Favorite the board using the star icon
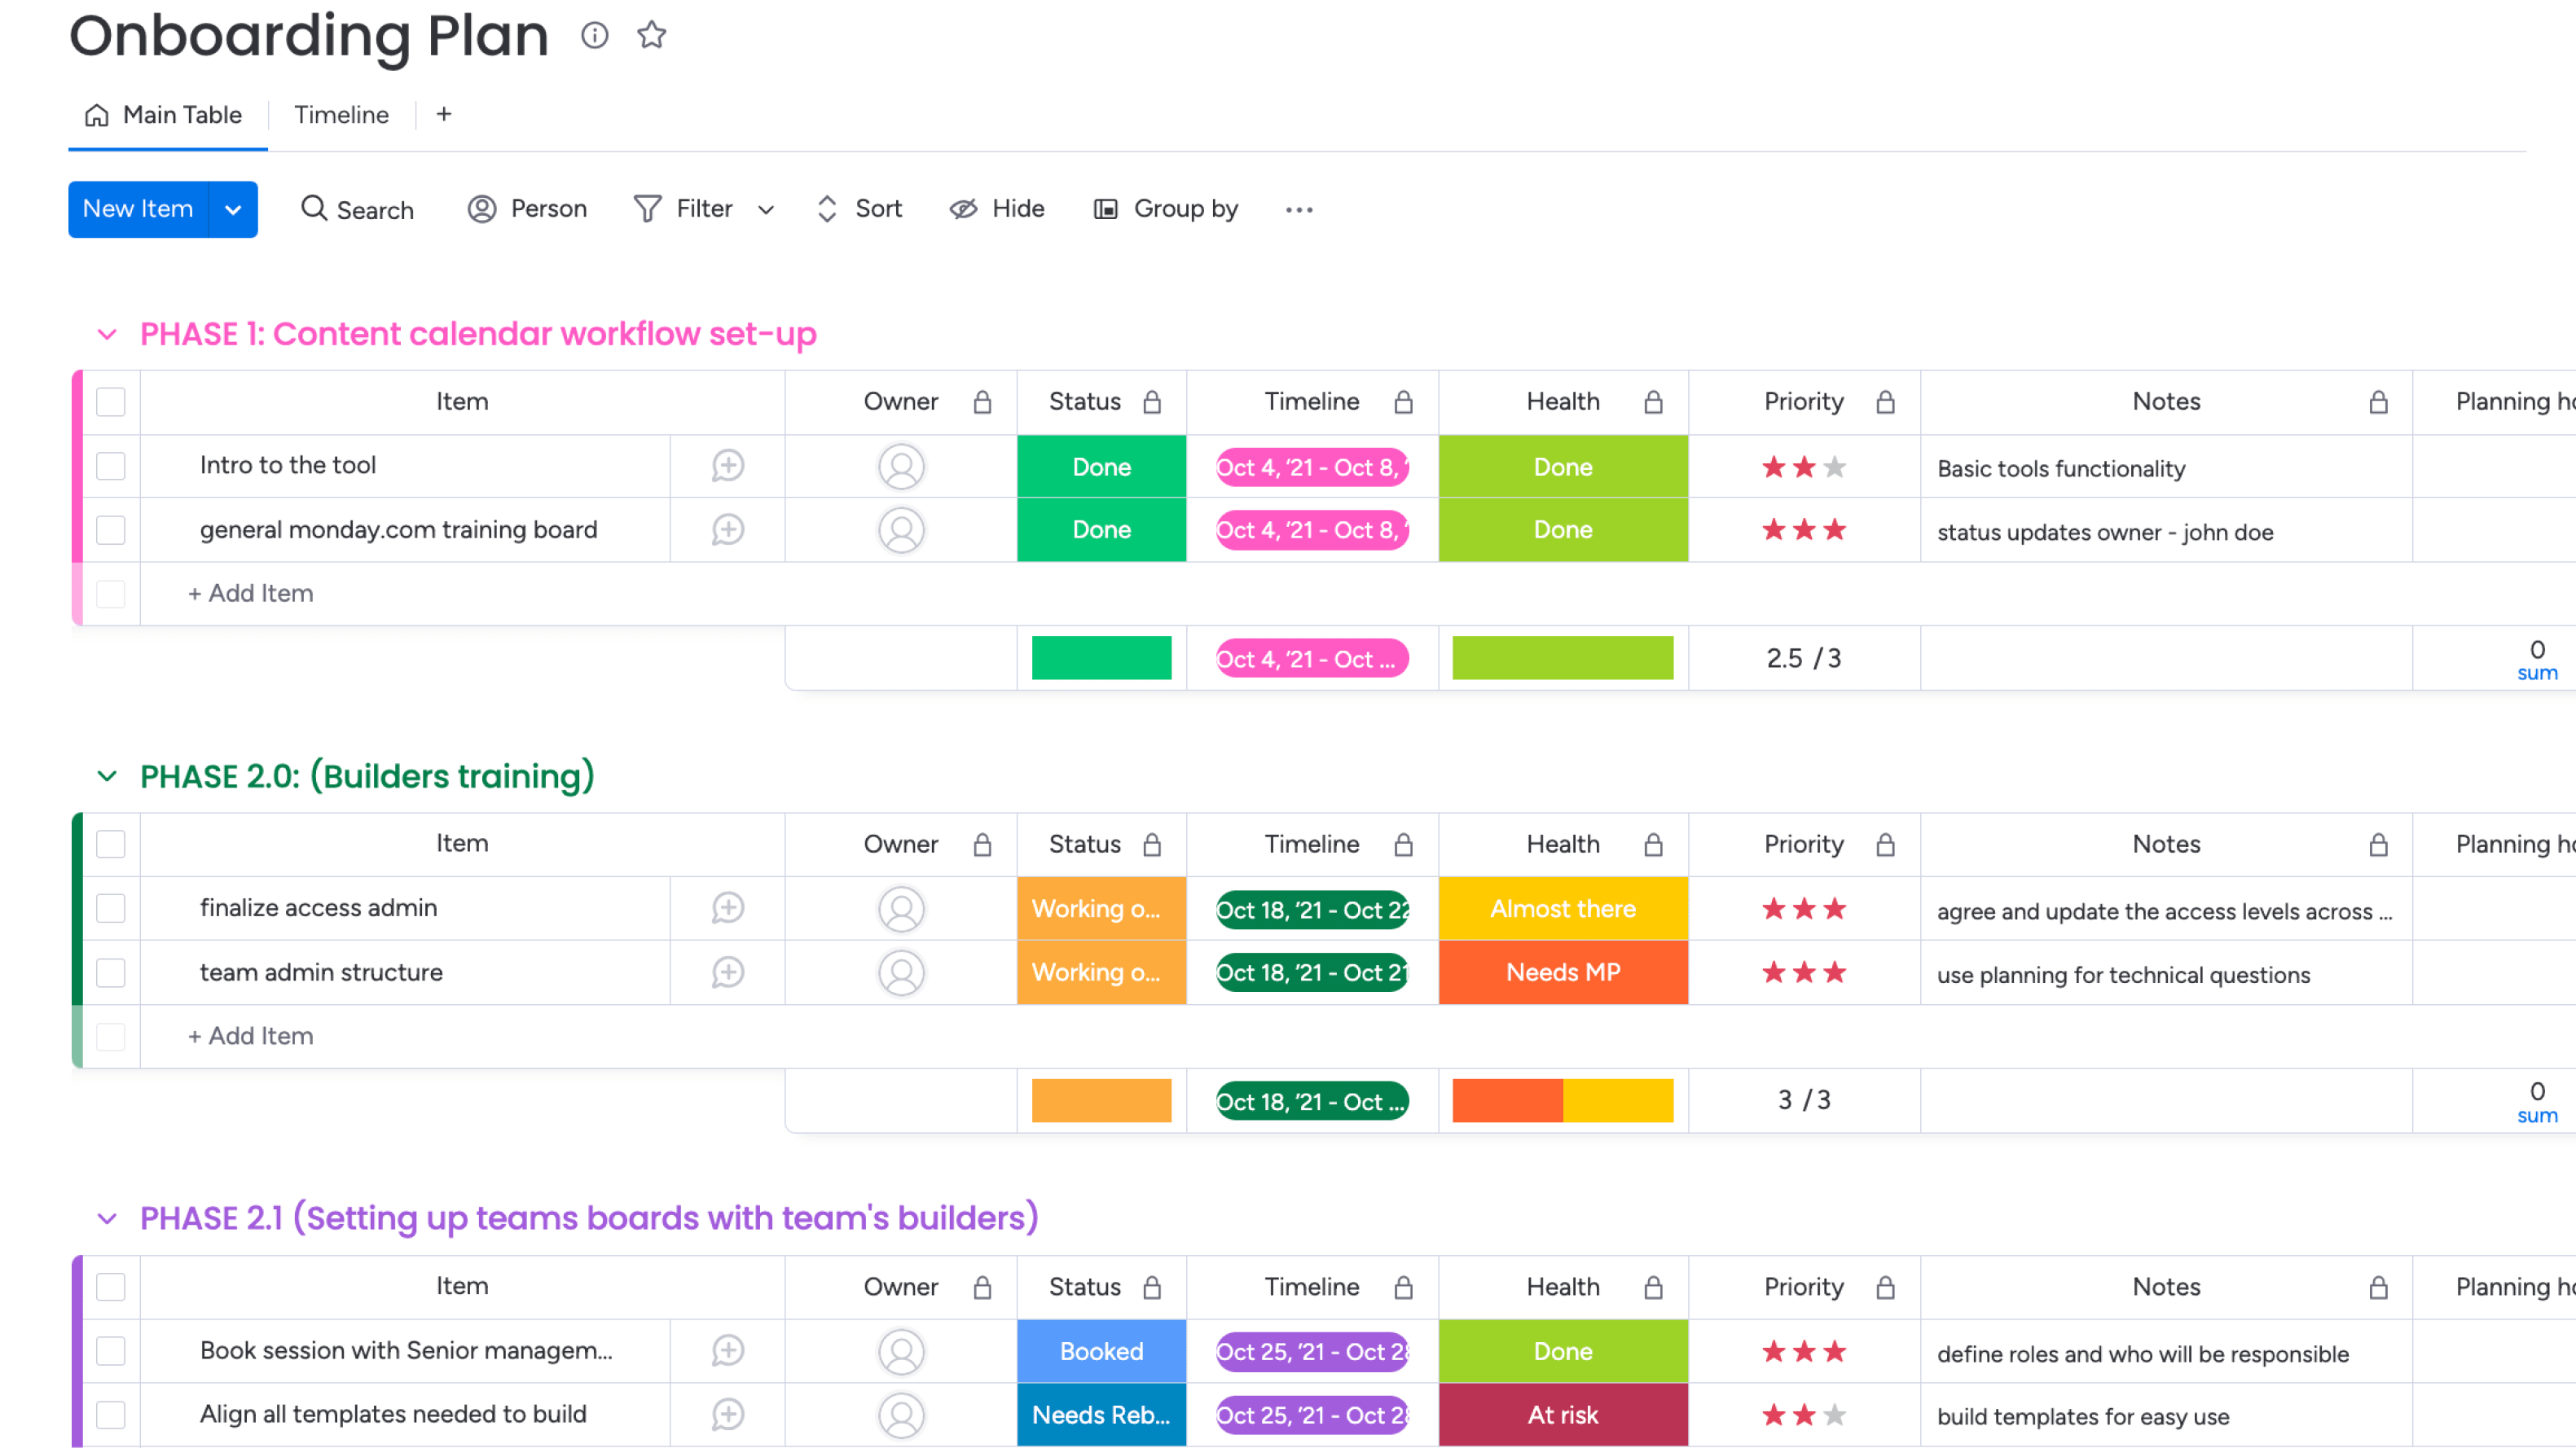 (651, 36)
